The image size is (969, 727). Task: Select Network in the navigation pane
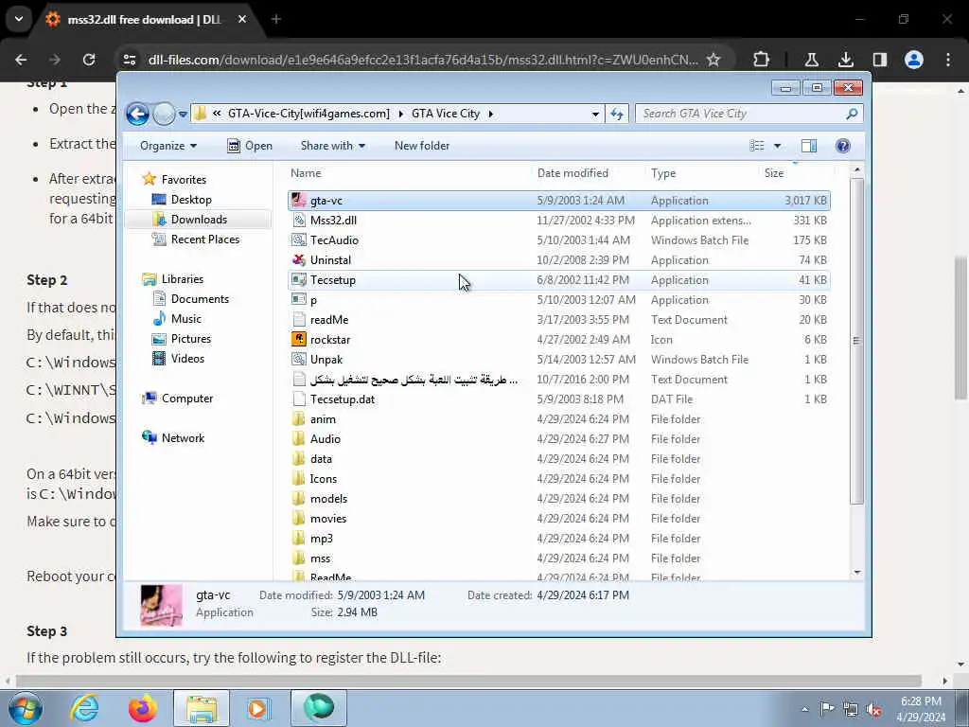click(183, 437)
